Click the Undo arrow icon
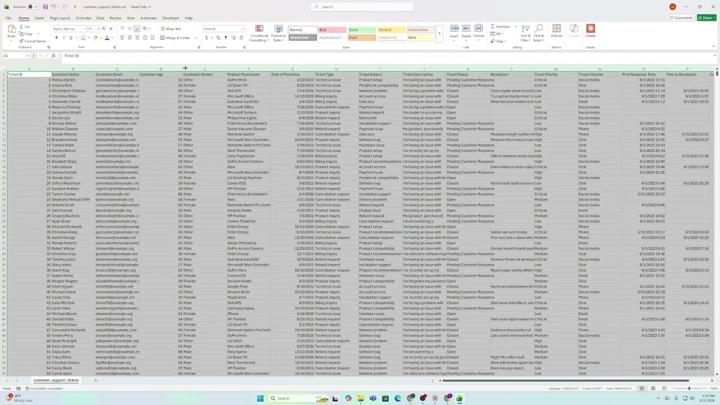The height and width of the screenshot is (405, 720). tap(53, 7)
